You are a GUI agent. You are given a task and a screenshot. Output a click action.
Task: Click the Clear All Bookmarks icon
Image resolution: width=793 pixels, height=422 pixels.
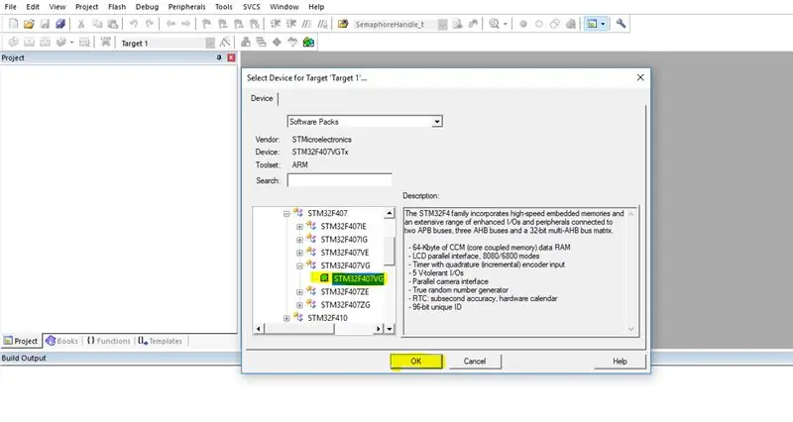(x=255, y=24)
